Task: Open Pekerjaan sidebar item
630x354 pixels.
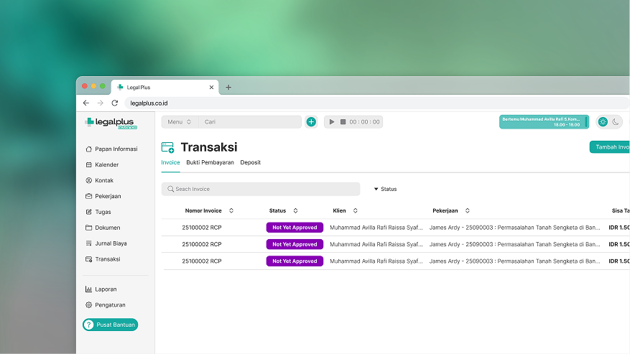Action: 103,196
